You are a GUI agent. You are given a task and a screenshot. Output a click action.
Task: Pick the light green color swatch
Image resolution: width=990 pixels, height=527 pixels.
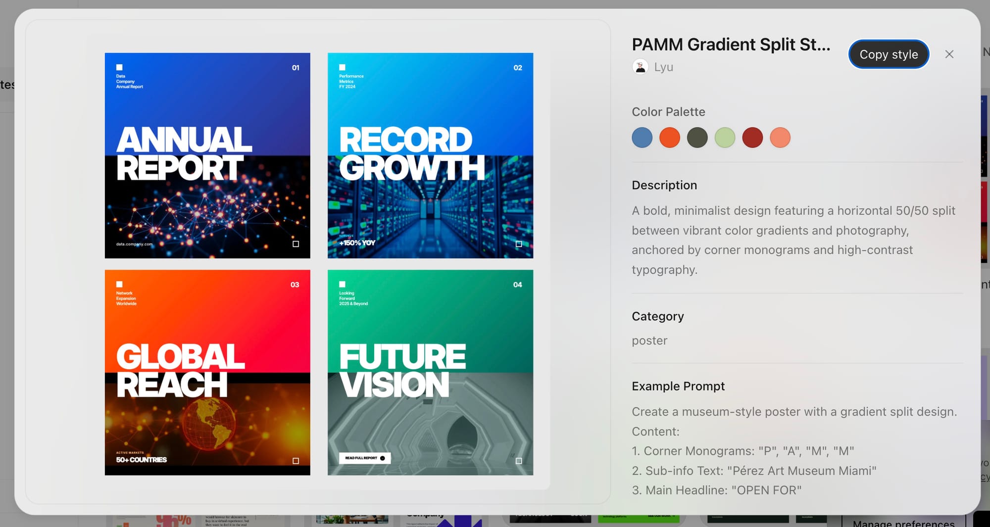725,138
